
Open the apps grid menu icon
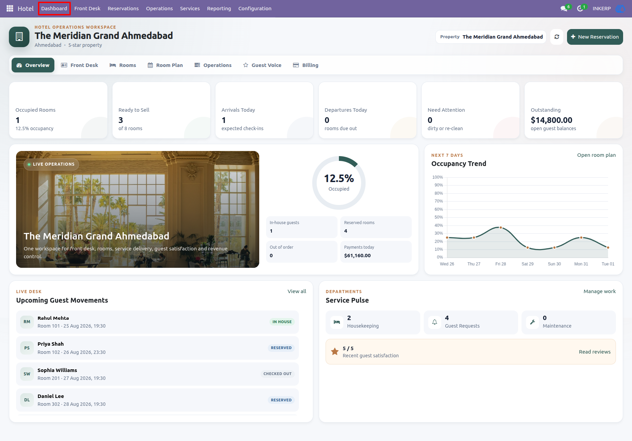point(10,9)
